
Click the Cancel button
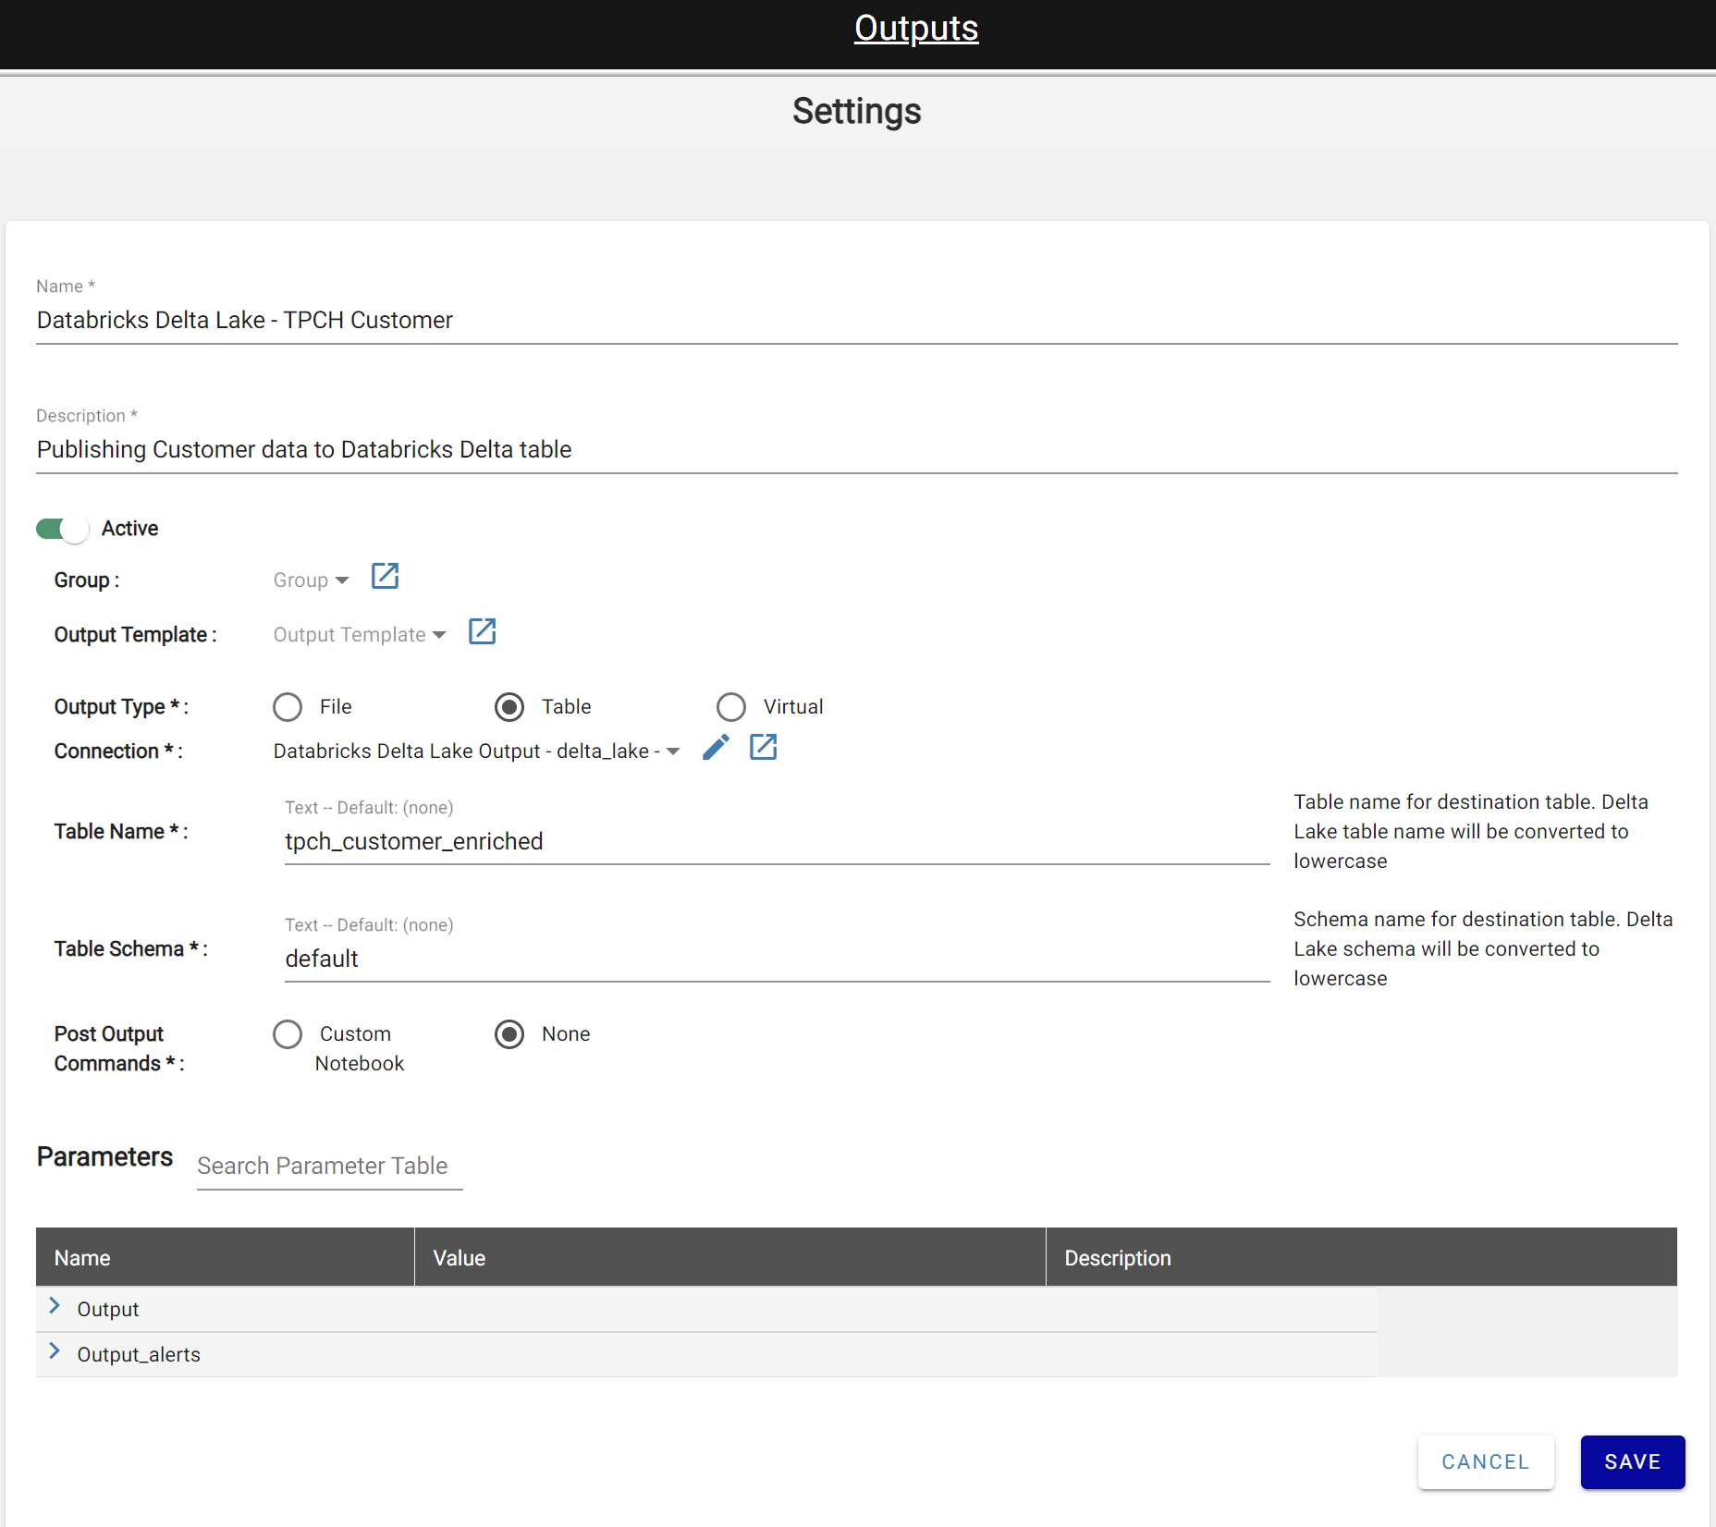click(x=1486, y=1462)
